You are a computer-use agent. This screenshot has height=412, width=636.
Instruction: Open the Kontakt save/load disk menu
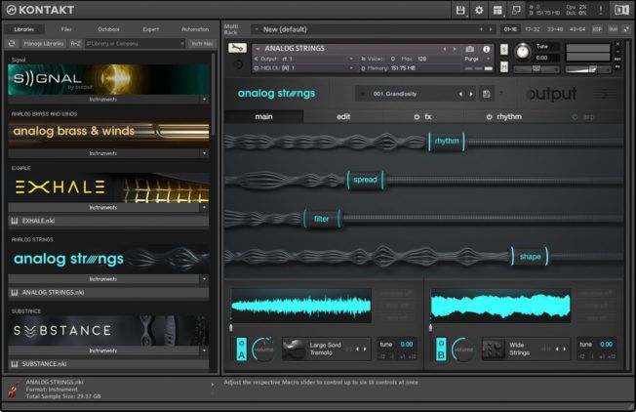[460, 10]
